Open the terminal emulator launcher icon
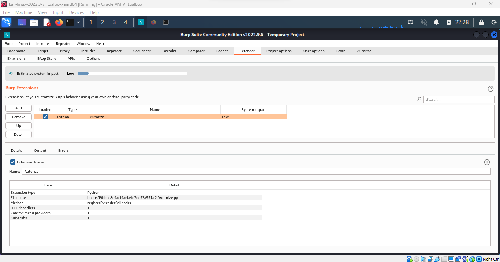Image resolution: width=500 pixels, height=262 pixels. [70, 22]
